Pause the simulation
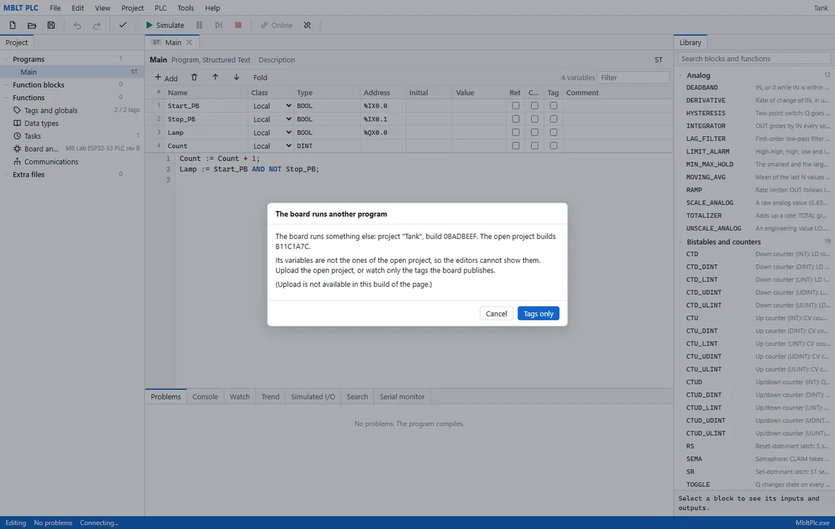Screen dimensions: 835x529 199,25
